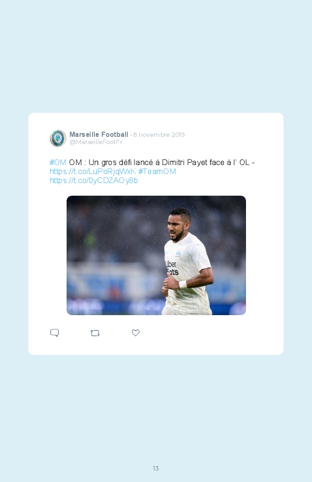Screen dimensions: 312x482
Task: Open the #TeamOM hashtag
Action: [157, 172]
